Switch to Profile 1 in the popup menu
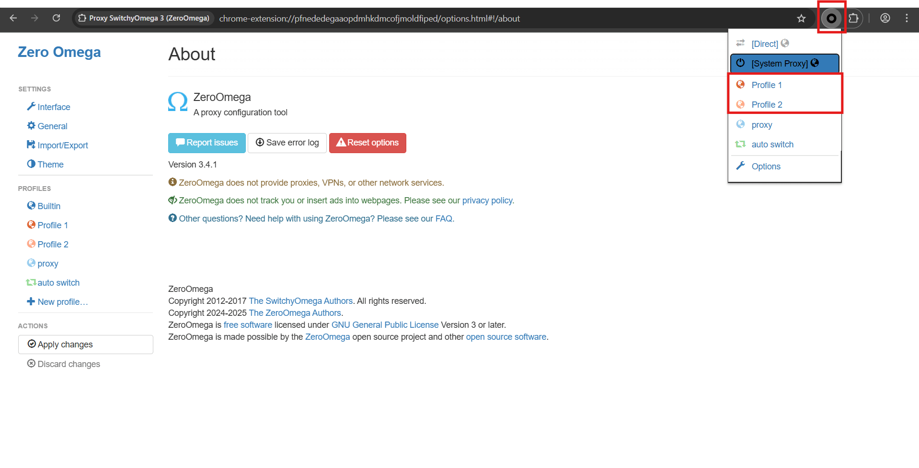The height and width of the screenshot is (468, 919). tap(784, 85)
